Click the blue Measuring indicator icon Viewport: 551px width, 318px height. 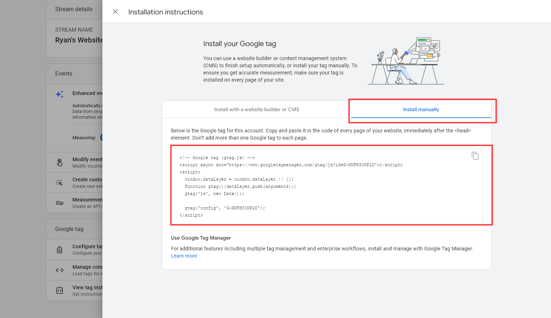tap(102, 137)
